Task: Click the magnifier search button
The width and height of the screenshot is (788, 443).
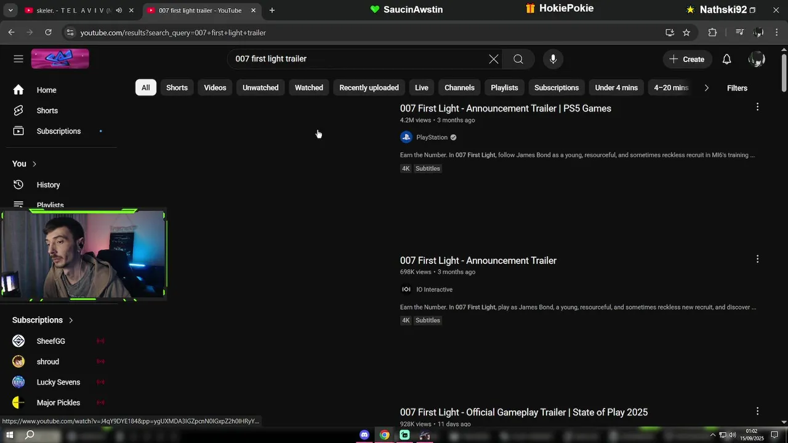Action: (x=518, y=59)
